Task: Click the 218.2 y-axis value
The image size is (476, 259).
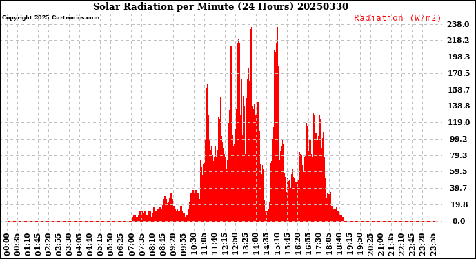Action: click(458, 41)
